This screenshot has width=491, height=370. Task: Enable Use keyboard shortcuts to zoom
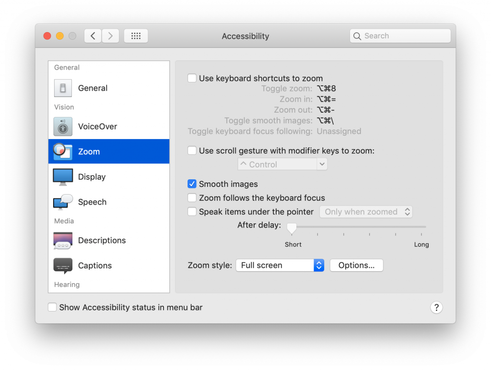tap(192, 78)
